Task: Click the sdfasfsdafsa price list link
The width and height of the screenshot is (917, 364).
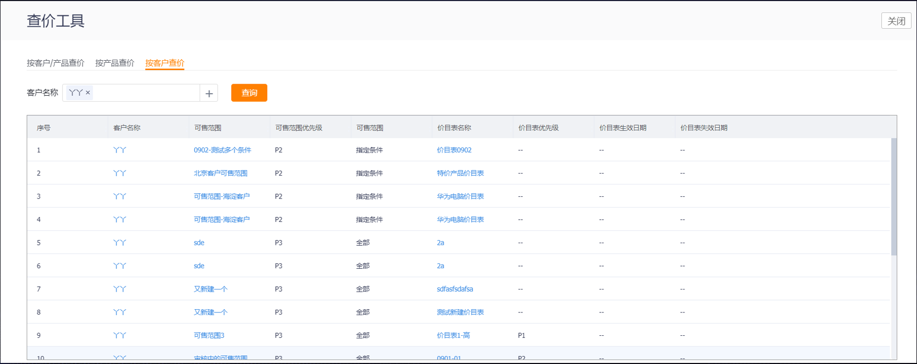Action: point(455,289)
